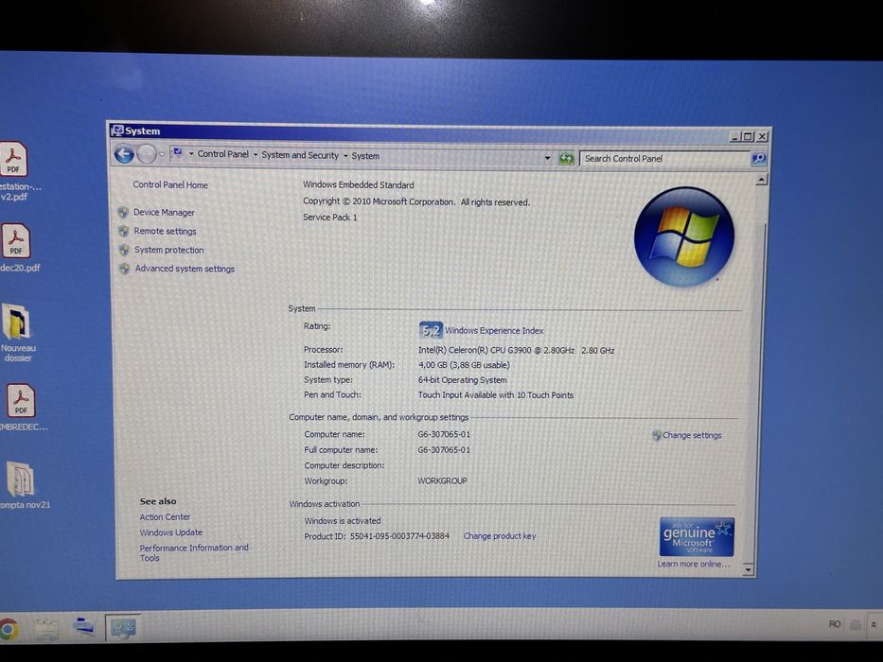This screenshot has height=662, width=883.
Task: Click the shield icon beside Advanced system settings
Action: (125, 269)
